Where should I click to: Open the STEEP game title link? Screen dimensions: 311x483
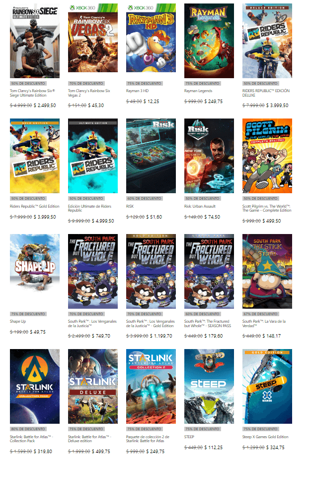click(189, 437)
